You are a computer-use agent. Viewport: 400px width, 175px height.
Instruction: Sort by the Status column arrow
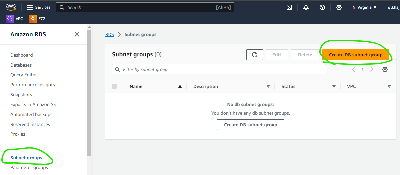[x=334, y=86]
